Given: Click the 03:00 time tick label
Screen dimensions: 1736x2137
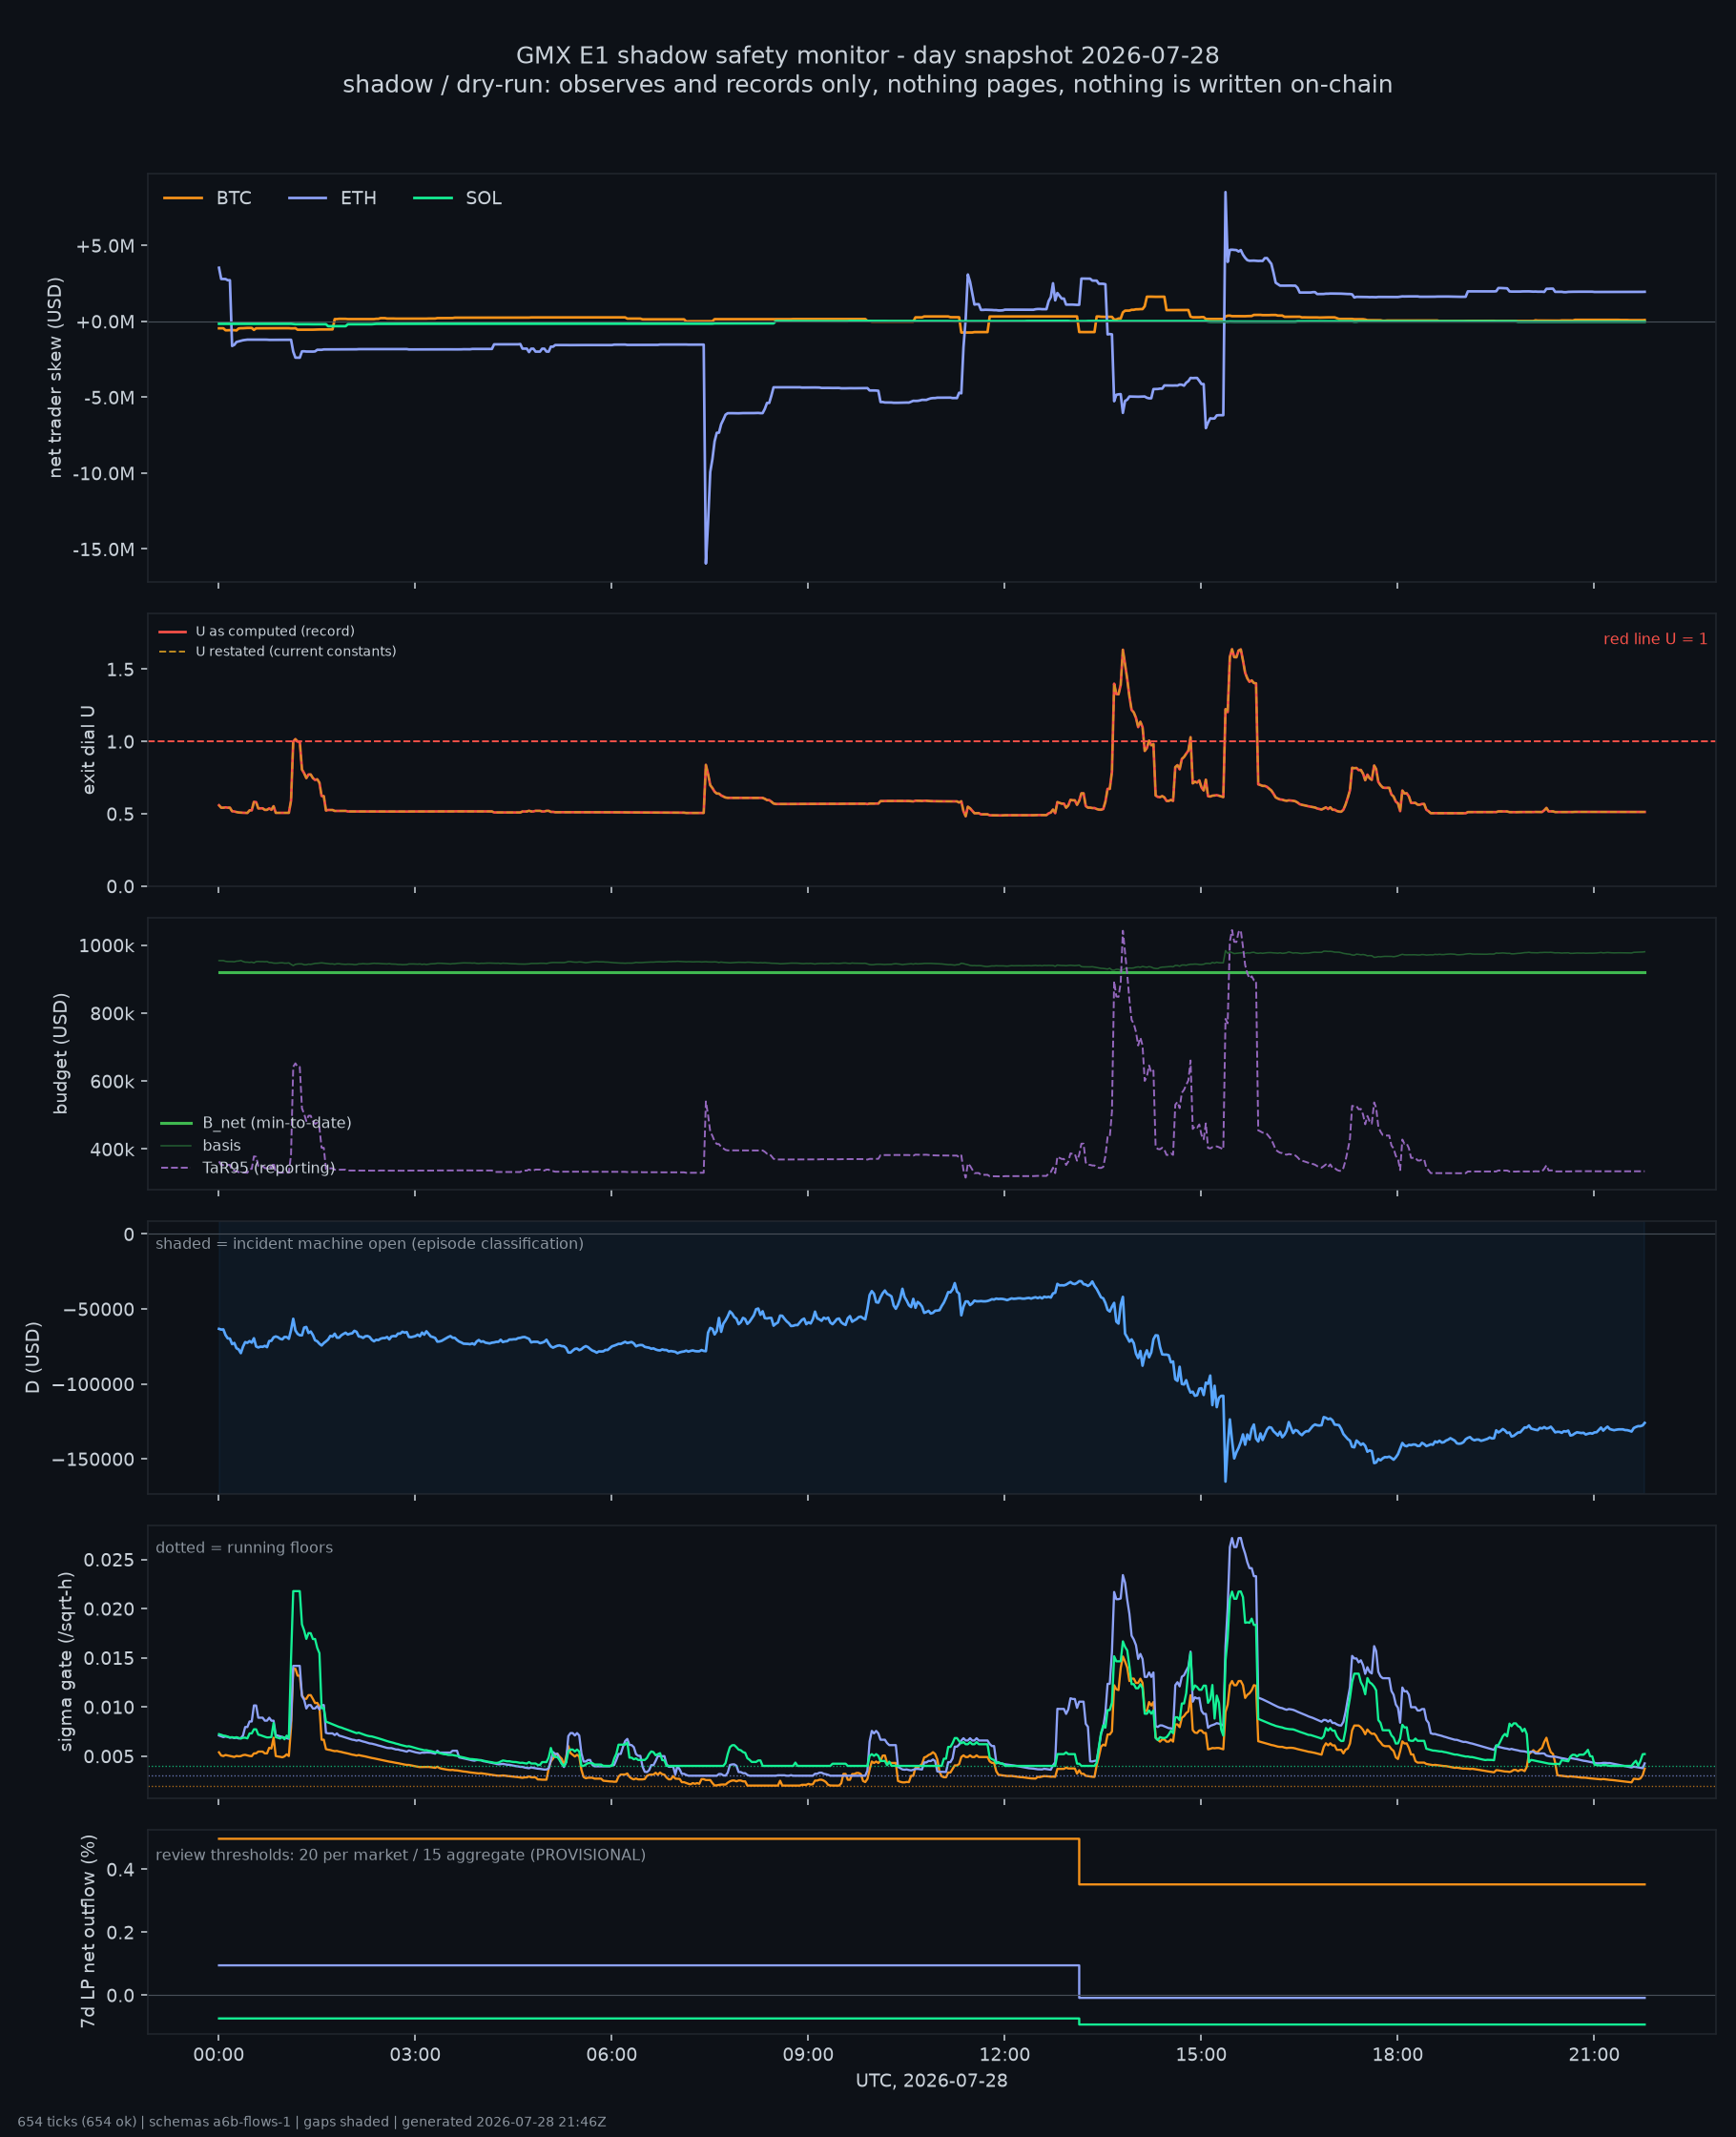Looking at the screenshot, I should [415, 2055].
